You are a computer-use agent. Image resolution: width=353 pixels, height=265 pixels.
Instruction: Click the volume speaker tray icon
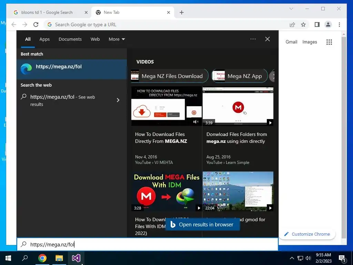[x=309, y=258]
